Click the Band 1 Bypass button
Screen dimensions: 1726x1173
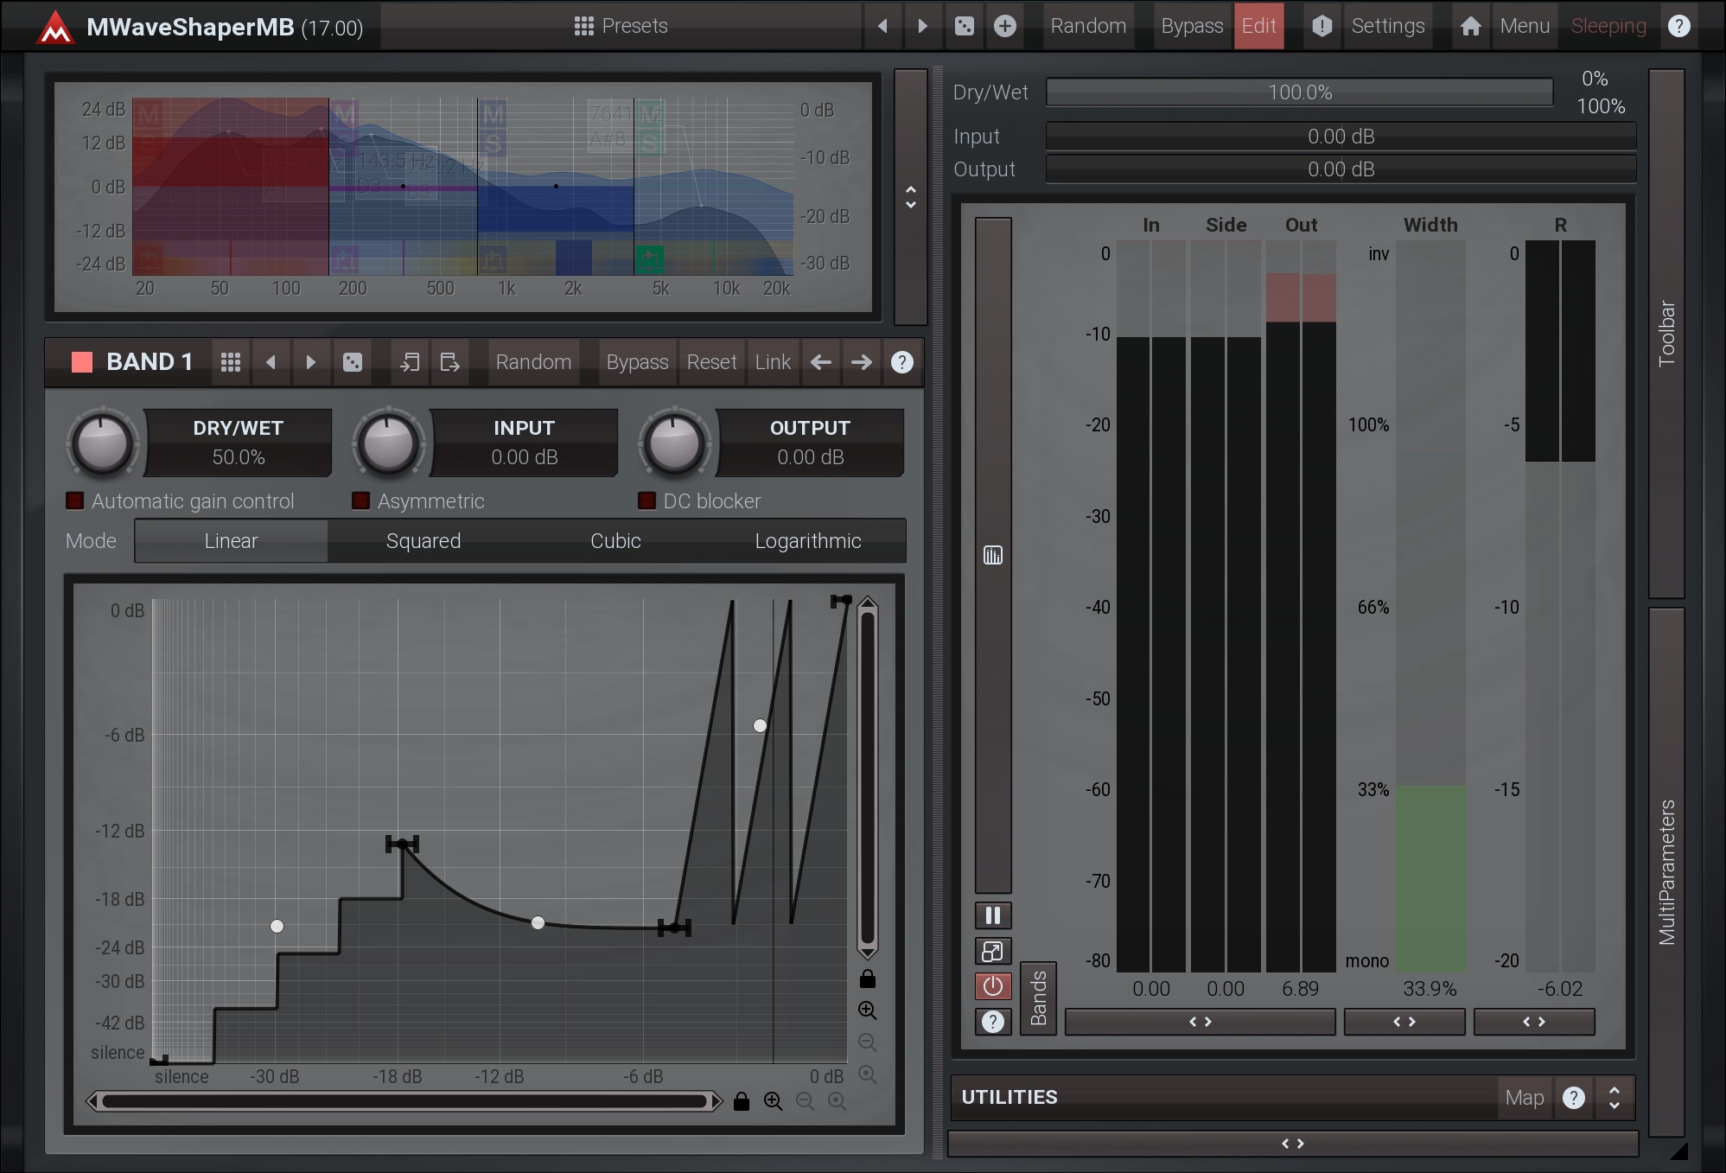637,362
